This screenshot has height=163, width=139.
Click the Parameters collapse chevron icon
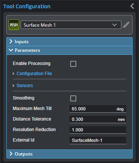tap(11, 50)
